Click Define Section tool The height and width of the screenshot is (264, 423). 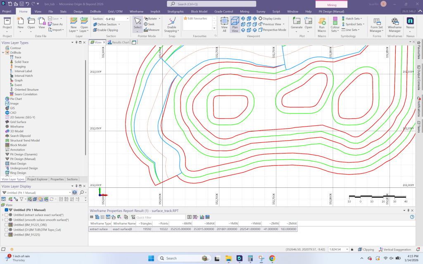coord(107,24)
